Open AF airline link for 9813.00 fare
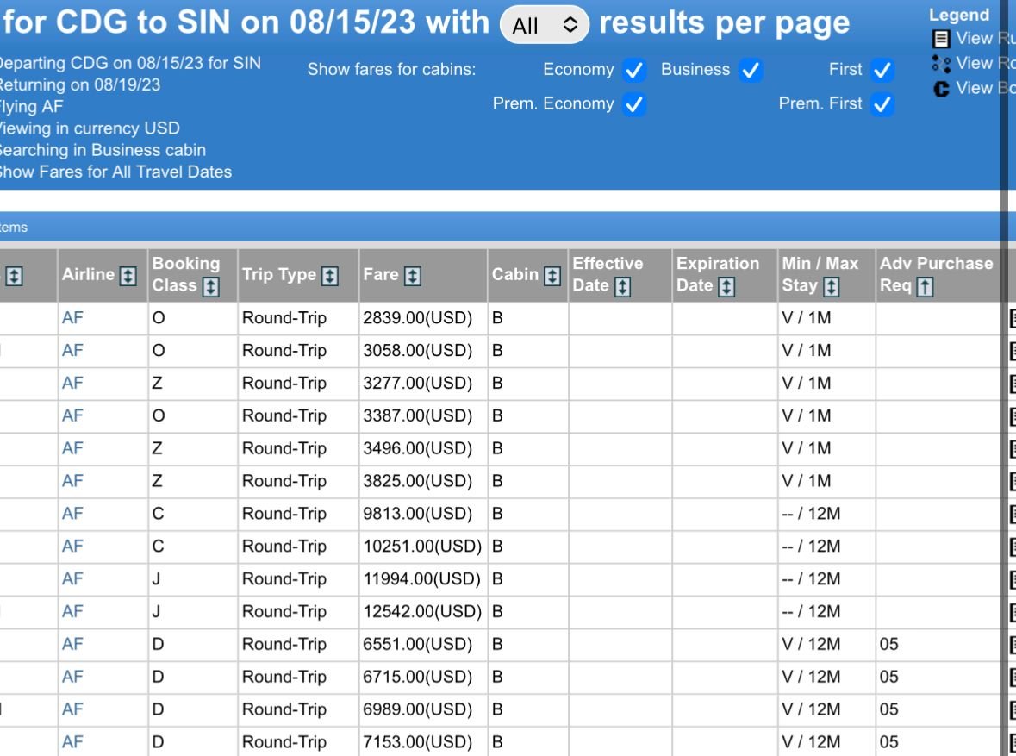Viewport: 1016px width, 756px height. coord(72,514)
